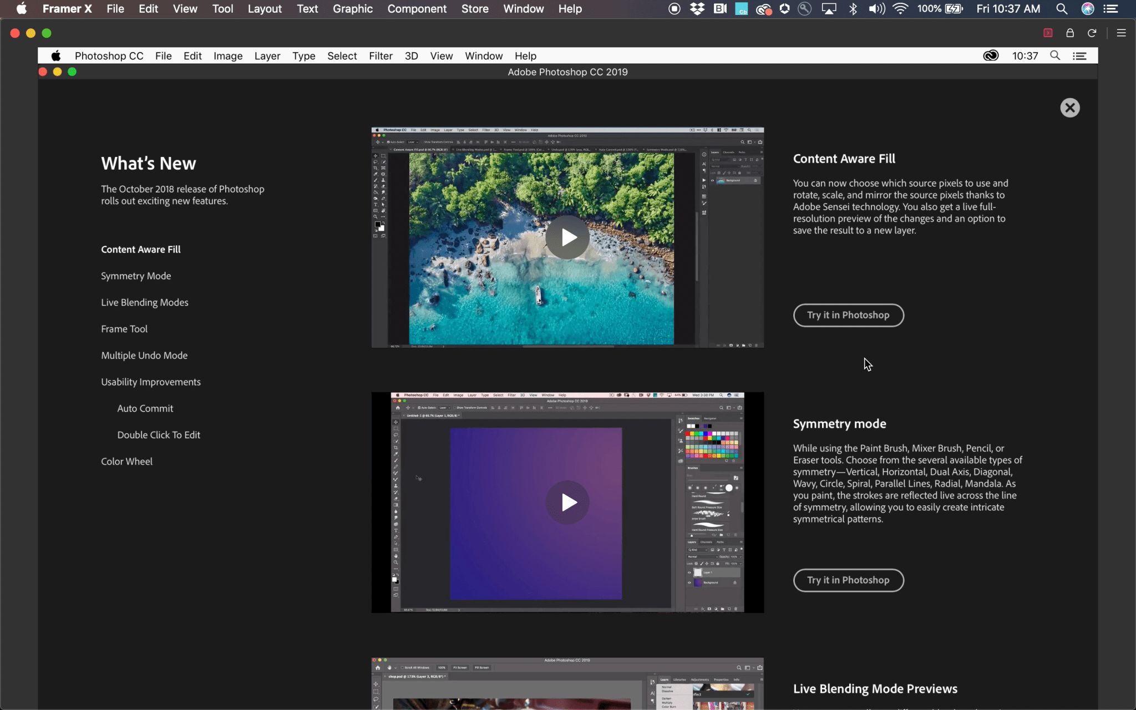Click the key icon in the menu bar
The height and width of the screenshot is (710, 1136).
[x=804, y=9]
